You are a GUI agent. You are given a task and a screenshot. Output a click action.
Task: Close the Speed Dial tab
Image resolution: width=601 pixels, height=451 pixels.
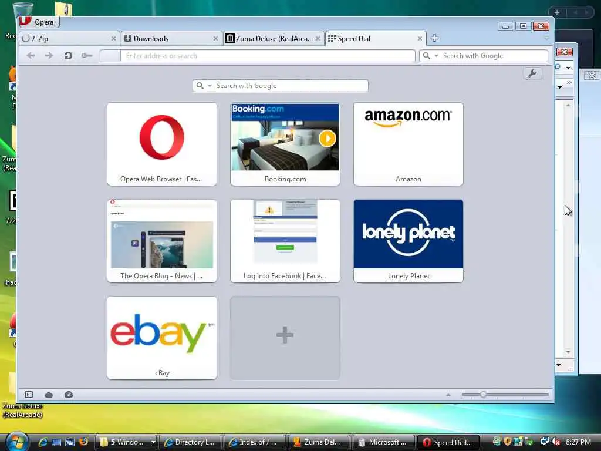(420, 38)
